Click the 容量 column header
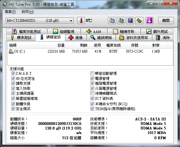The image size is (180, 147). (x=55, y=45)
